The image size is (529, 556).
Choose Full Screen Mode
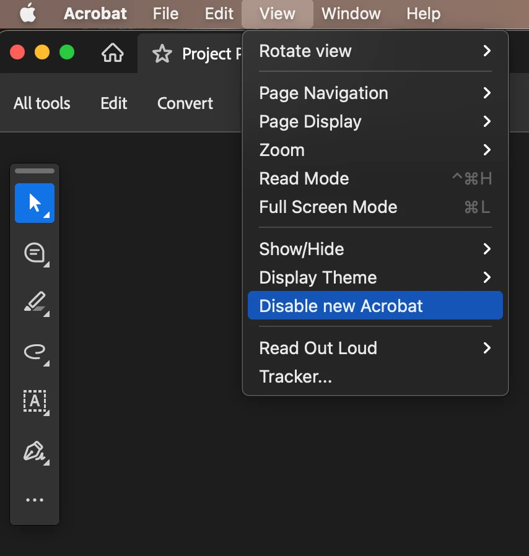click(x=375, y=207)
